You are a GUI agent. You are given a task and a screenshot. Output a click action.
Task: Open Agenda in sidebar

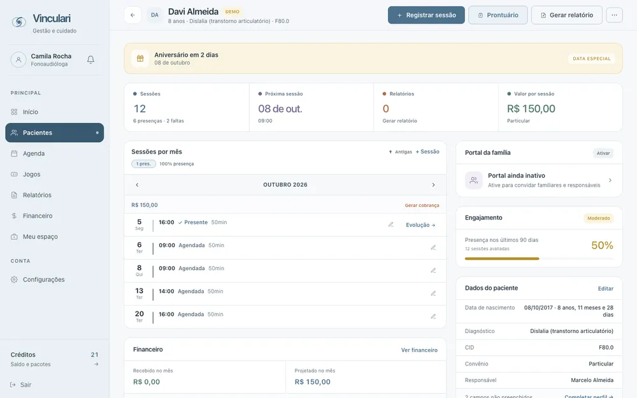coord(54,153)
